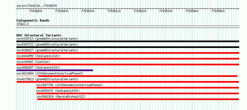
Task: Open nsv1048487 (Coe2014) variant
Action: 33,62
